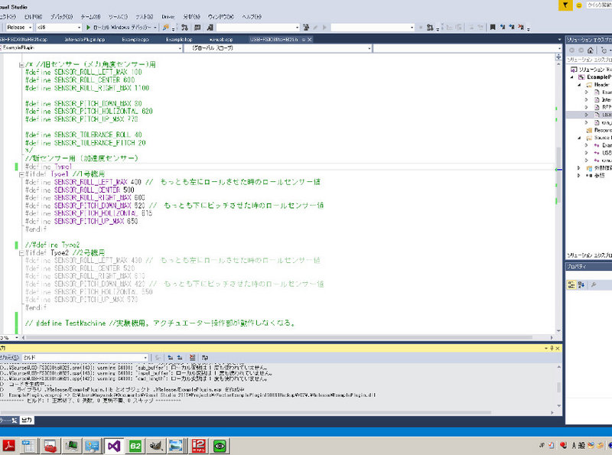Open the ビルド(B) menu
This screenshot has height=455, width=612.
[33, 17]
